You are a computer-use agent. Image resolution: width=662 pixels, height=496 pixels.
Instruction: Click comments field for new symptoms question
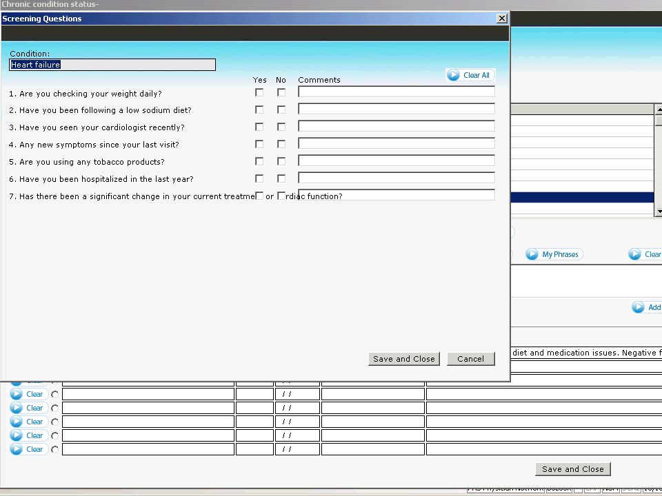[x=397, y=143]
